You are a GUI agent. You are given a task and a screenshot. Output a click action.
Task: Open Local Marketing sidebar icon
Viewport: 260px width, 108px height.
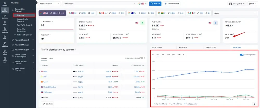pyautogui.click(x=5, y=44)
